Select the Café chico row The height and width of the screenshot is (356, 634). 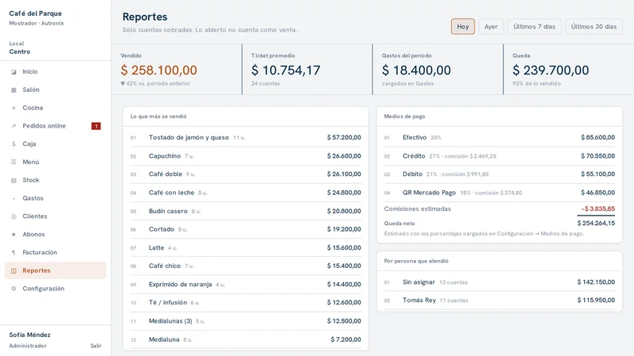click(x=246, y=266)
